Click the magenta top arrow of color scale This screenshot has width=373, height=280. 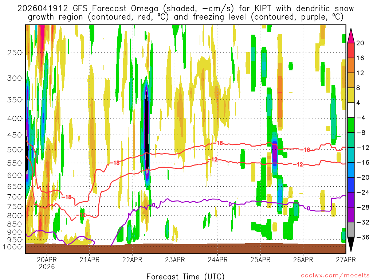[351, 35]
